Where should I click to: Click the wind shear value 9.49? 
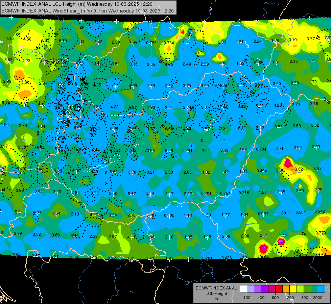tap(21, 169)
